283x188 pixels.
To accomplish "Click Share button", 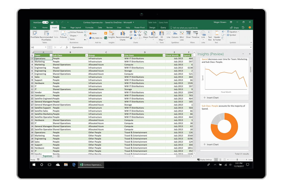I will click(234, 28).
